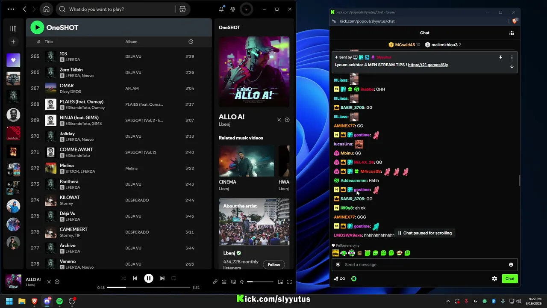Open the artist link Dizzy DROS
The height and width of the screenshot is (308, 547).
pyautogui.click(x=71, y=92)
